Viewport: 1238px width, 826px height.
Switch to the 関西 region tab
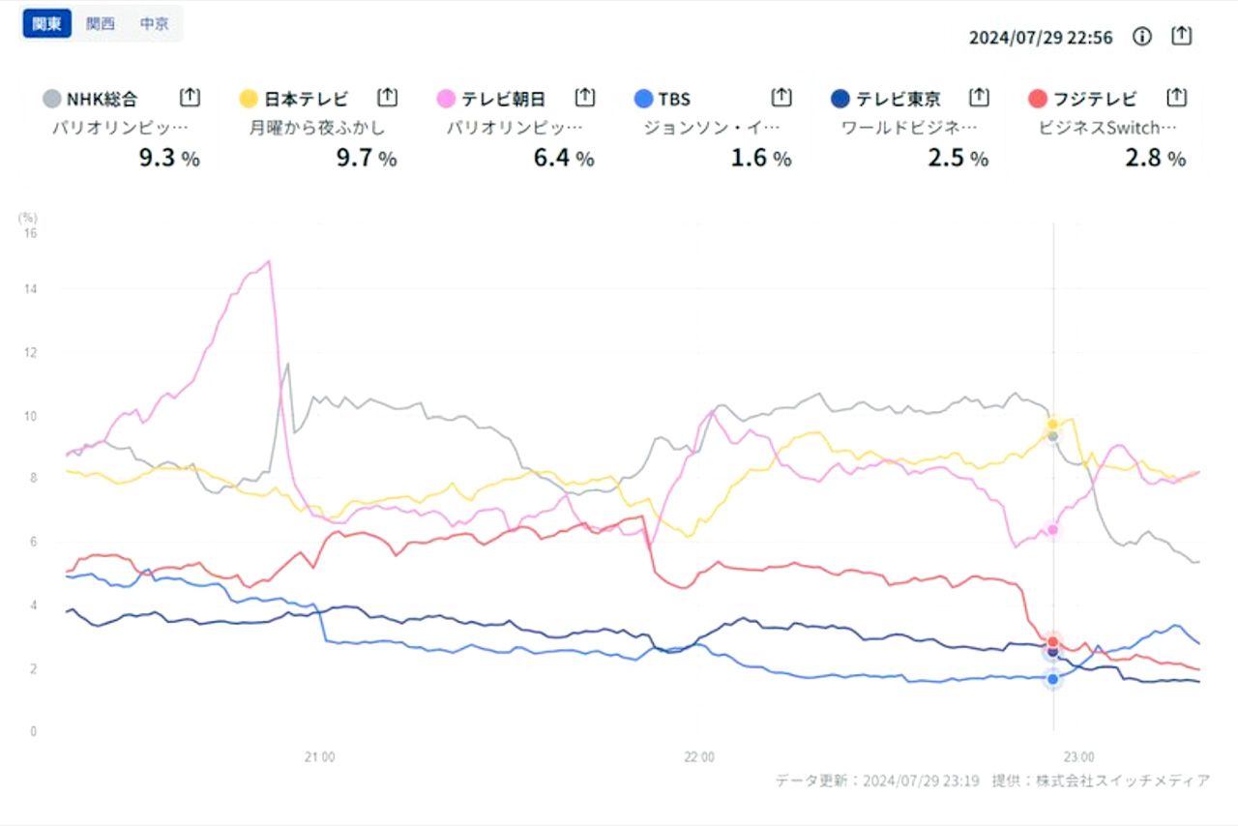[100, 23]
